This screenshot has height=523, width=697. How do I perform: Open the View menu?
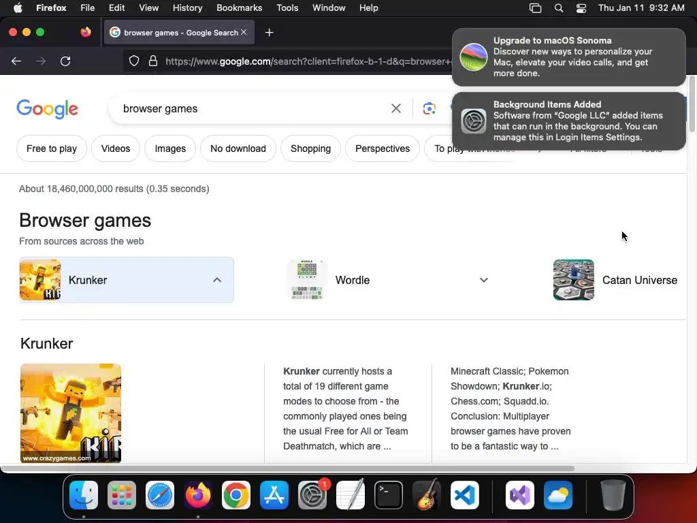click(148, 8)
